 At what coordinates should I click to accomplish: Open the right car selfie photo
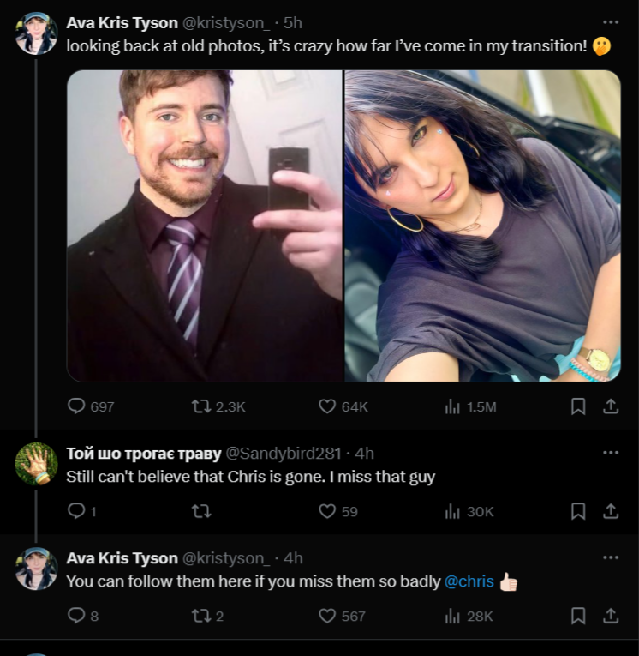click(482, 226)
